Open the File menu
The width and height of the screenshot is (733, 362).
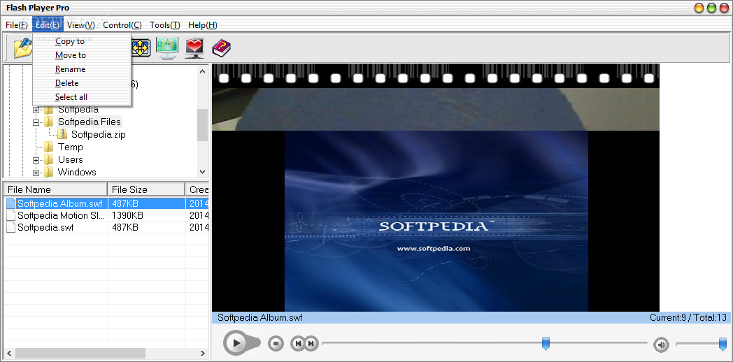click(17, 25)
